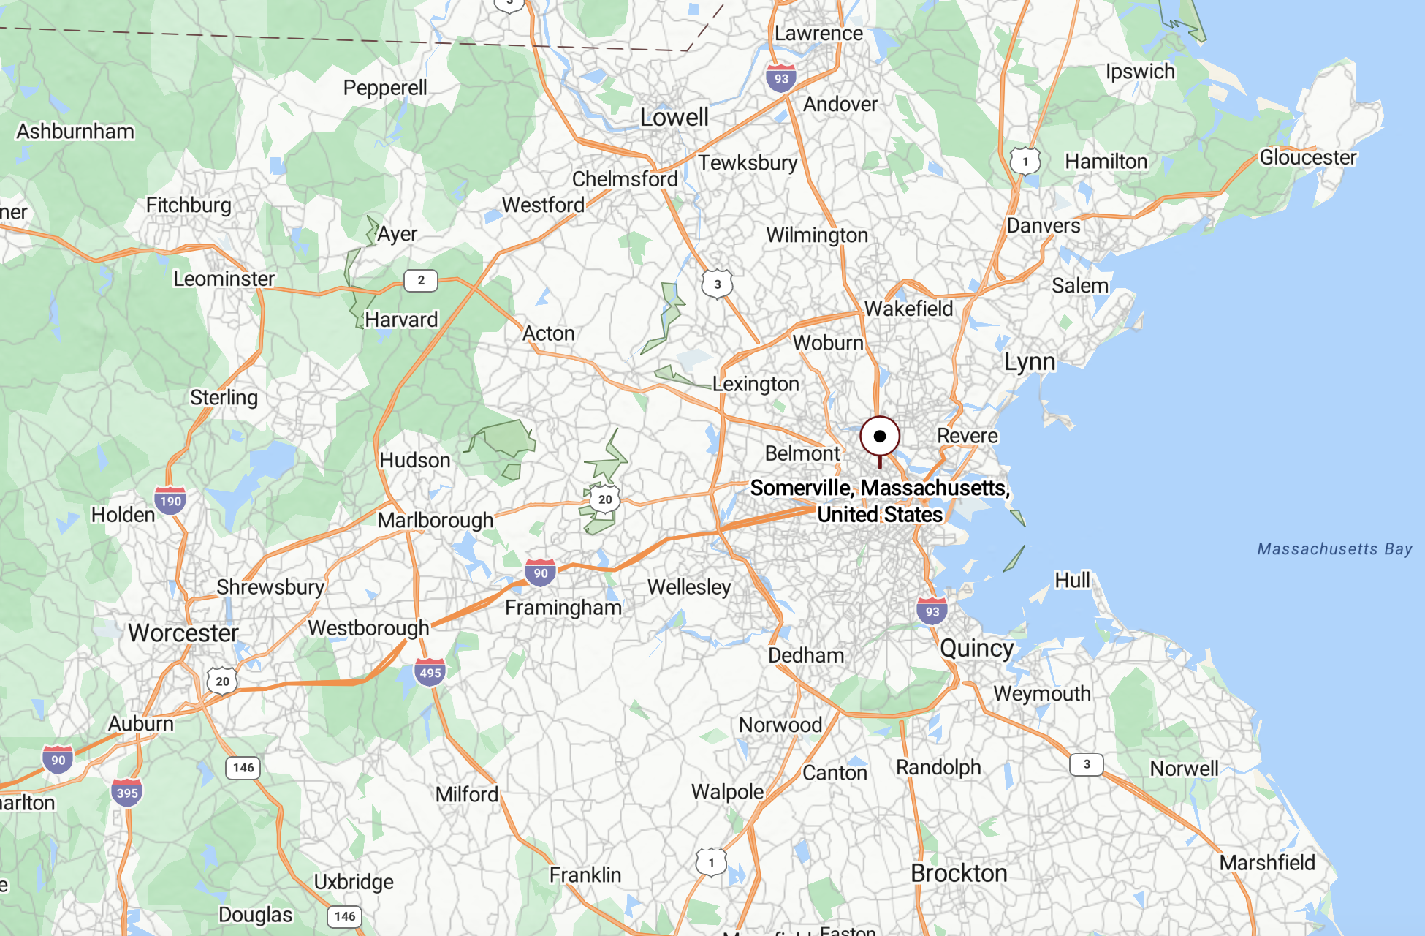Click the Route 2 shield near Harvard
The image size is (1425, 936).
(421, 280)
